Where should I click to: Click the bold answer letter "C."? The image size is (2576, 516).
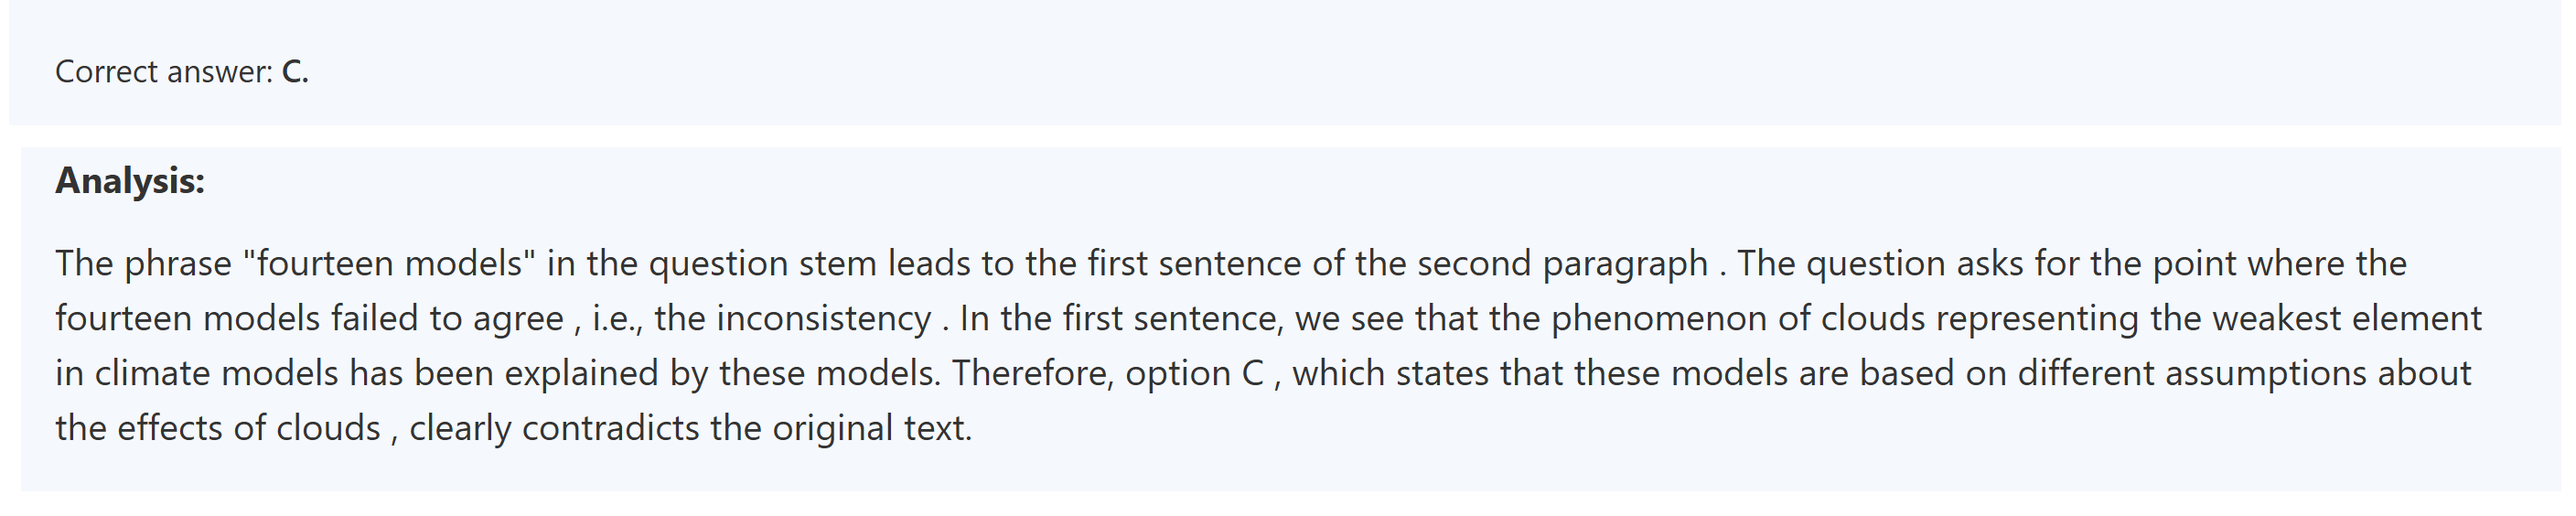pos(295,72)
